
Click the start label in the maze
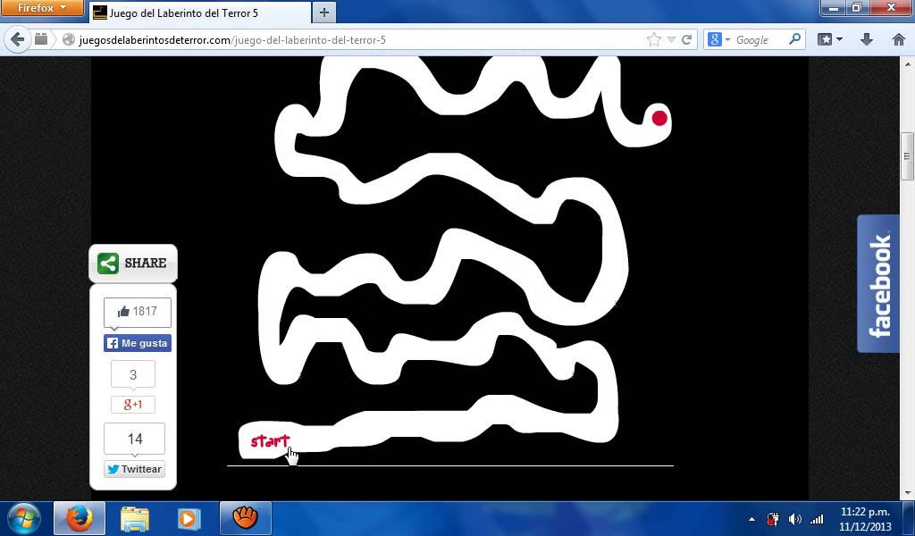click(x=270, y=441)
